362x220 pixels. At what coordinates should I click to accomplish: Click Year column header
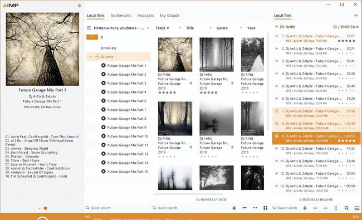point(251,28)
